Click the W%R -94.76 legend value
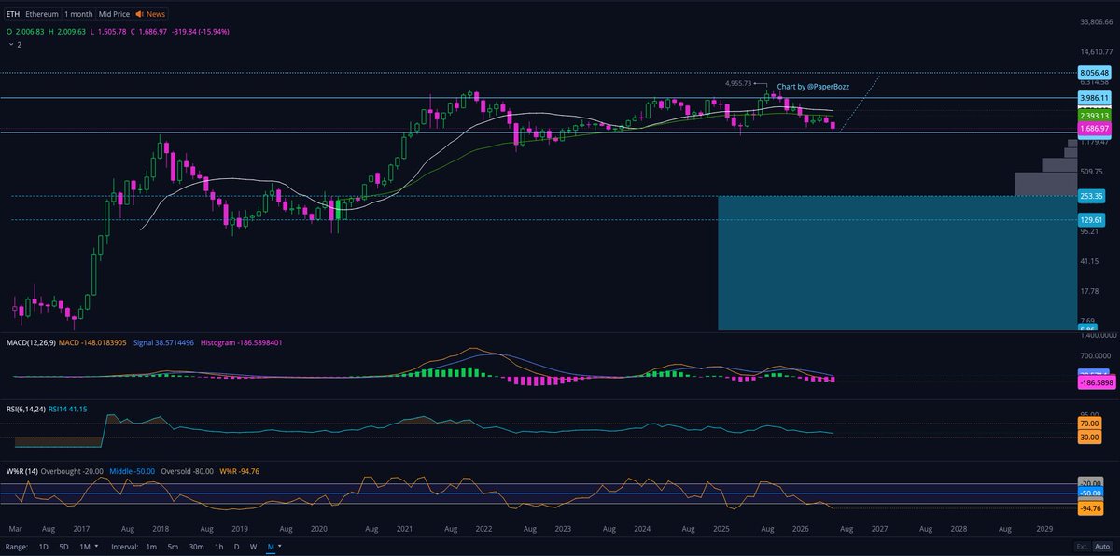The width and height of the screenshot is (1120, 556). tap(241, 471)
